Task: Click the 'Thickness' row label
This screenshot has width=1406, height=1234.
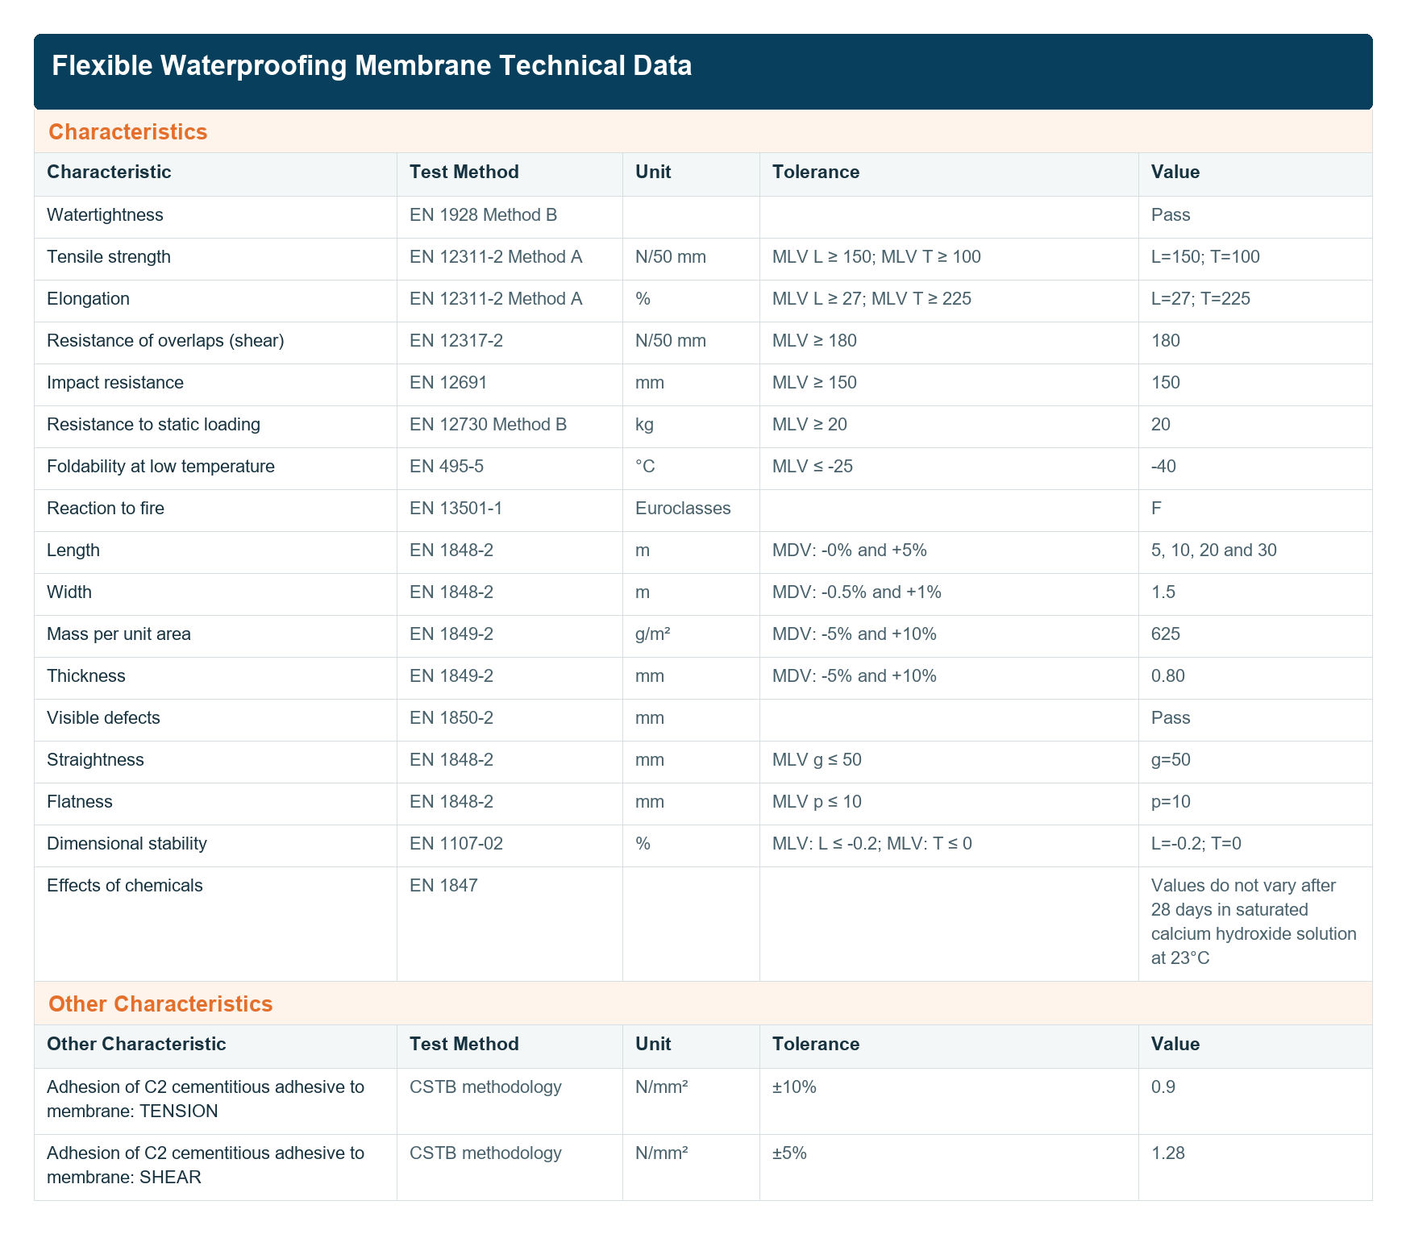Action: (86, 675)
